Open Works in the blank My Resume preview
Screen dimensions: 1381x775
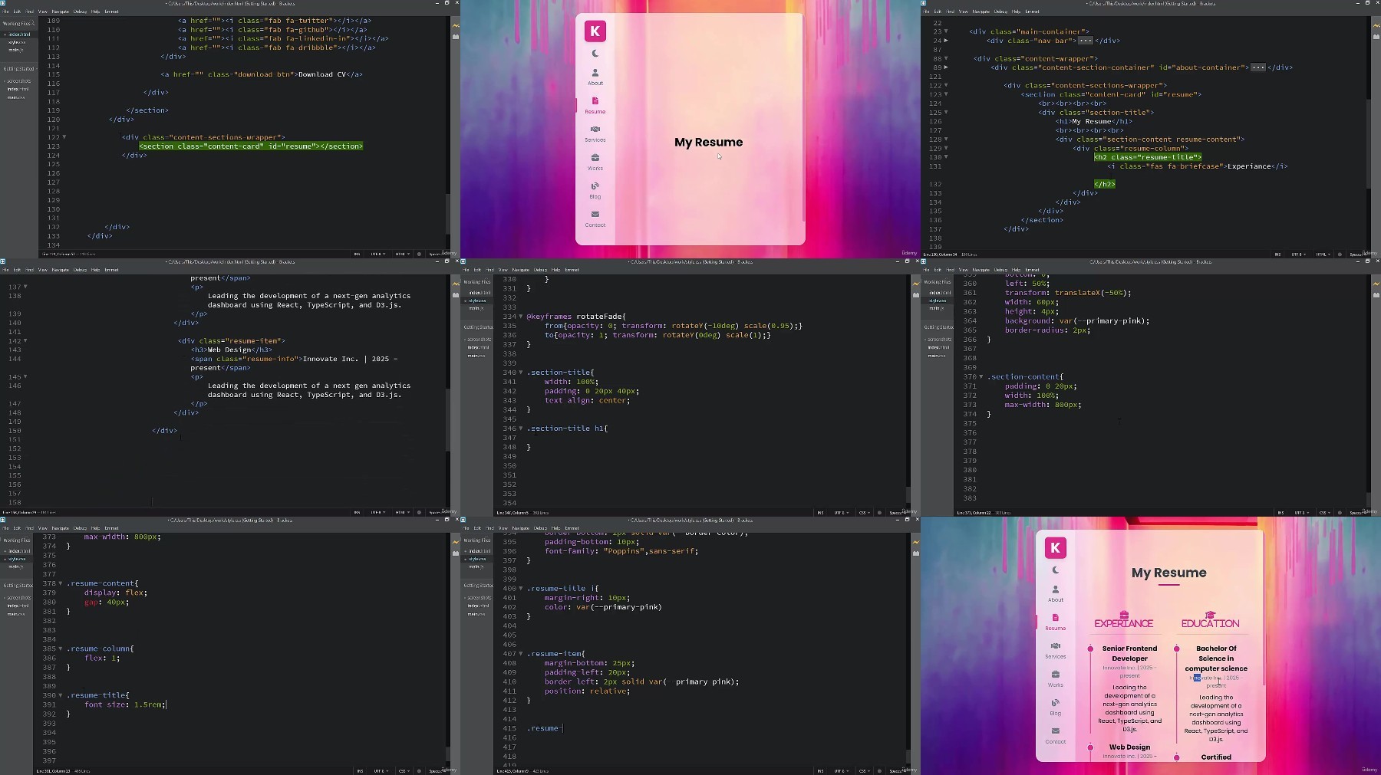click(595, 162)
